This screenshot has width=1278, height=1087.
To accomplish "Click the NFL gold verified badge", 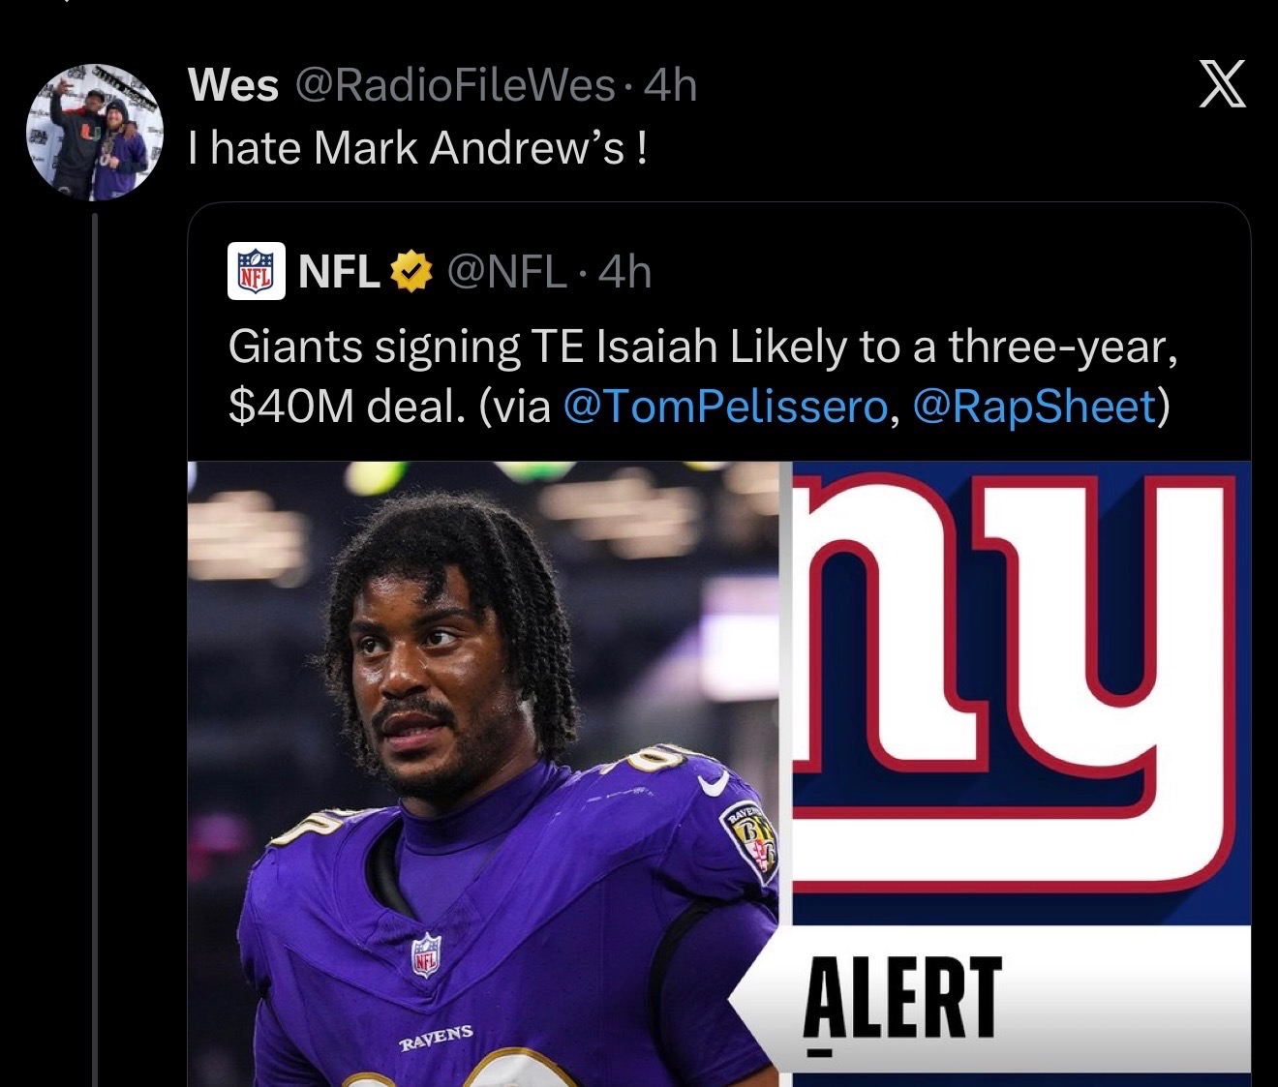I will 411,272.
